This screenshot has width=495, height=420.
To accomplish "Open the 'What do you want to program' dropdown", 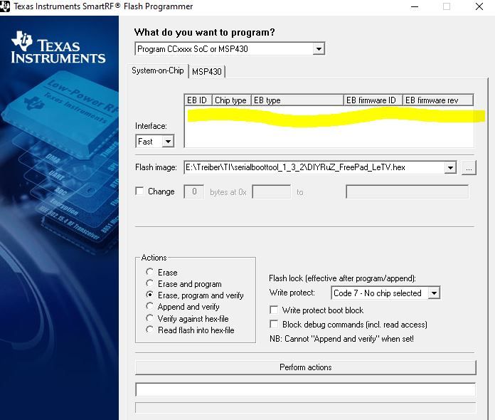I will 319,49.
